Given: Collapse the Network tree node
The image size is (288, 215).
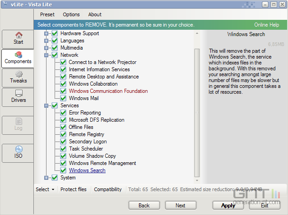Looking at the screenshot, I should pos(46,55).
